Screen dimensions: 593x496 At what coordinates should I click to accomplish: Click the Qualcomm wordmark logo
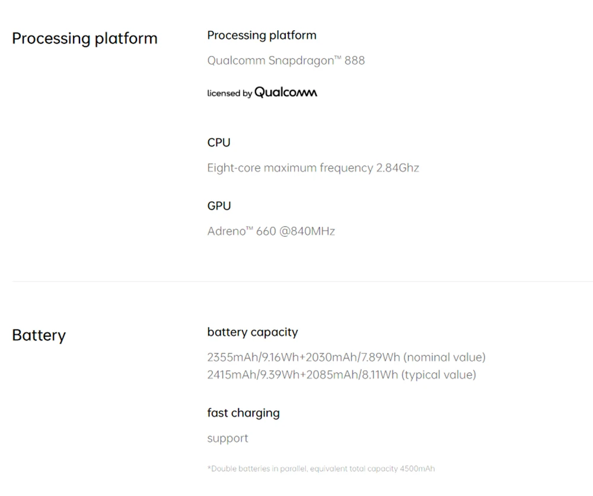pos(286,93)
